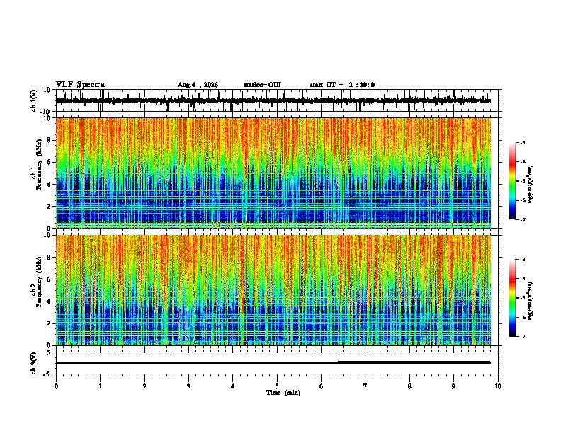Click time axis tick label "6"

(x=321, y=386)
